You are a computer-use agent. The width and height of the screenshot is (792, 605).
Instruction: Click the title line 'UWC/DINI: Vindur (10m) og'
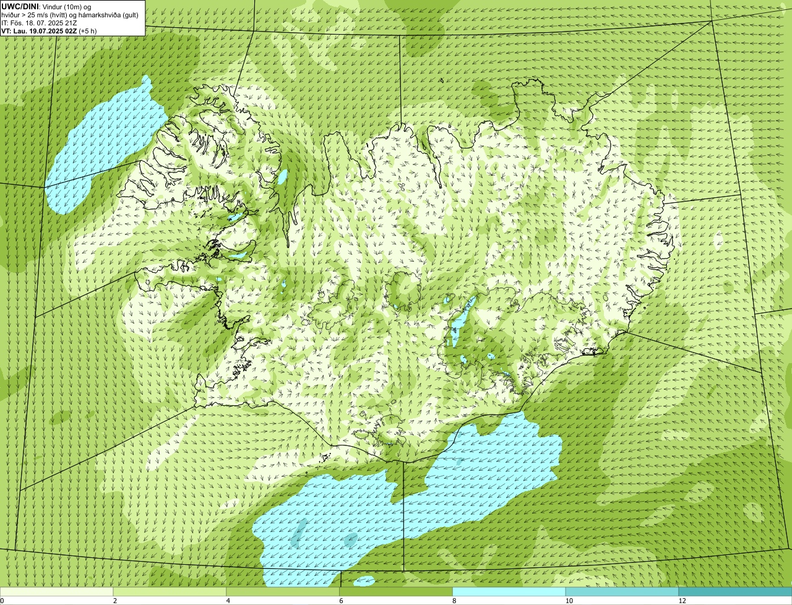46,6
